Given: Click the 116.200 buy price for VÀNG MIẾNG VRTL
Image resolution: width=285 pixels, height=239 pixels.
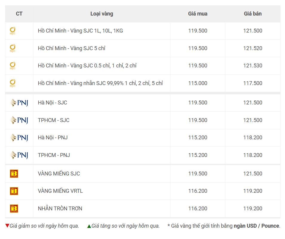Looking at the screenshot, I should coord(198,191).
